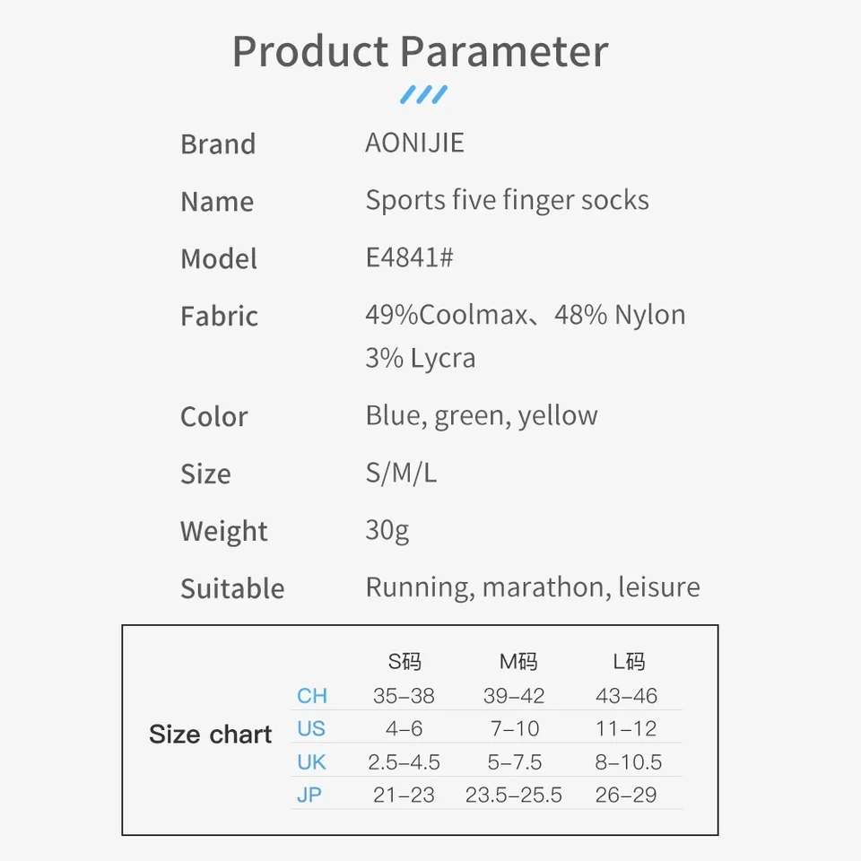Select the AONIJIE brand text
The image size is (861, 861).
[x=414, y=143]
